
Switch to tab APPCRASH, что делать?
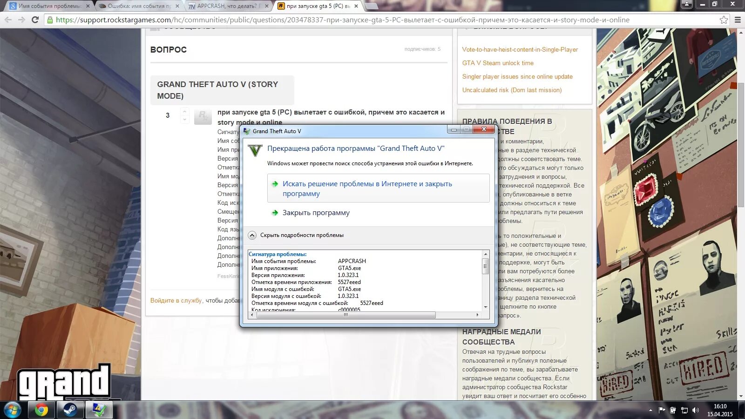227,6
